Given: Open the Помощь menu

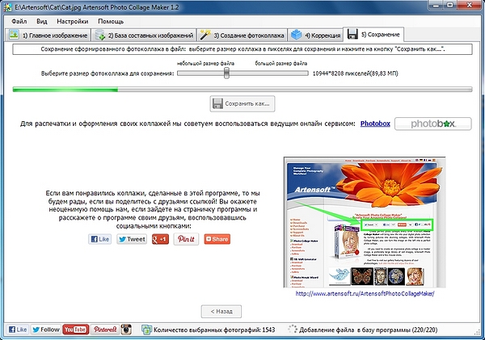Looking at the screenshot, I should [x=111, y=21].
